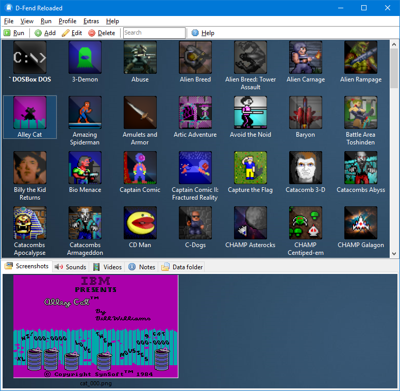The height and width of the screenshot is (391, 400).
Task: Select the Alien Carnage icon
Action: (x=306, y=58)
